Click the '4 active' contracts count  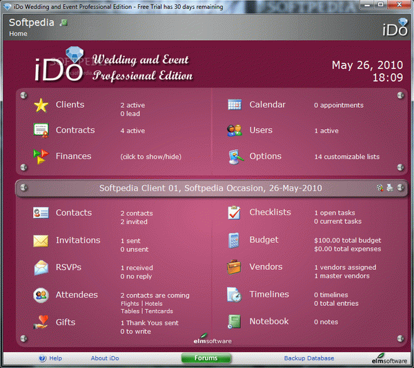pos(132,130)
